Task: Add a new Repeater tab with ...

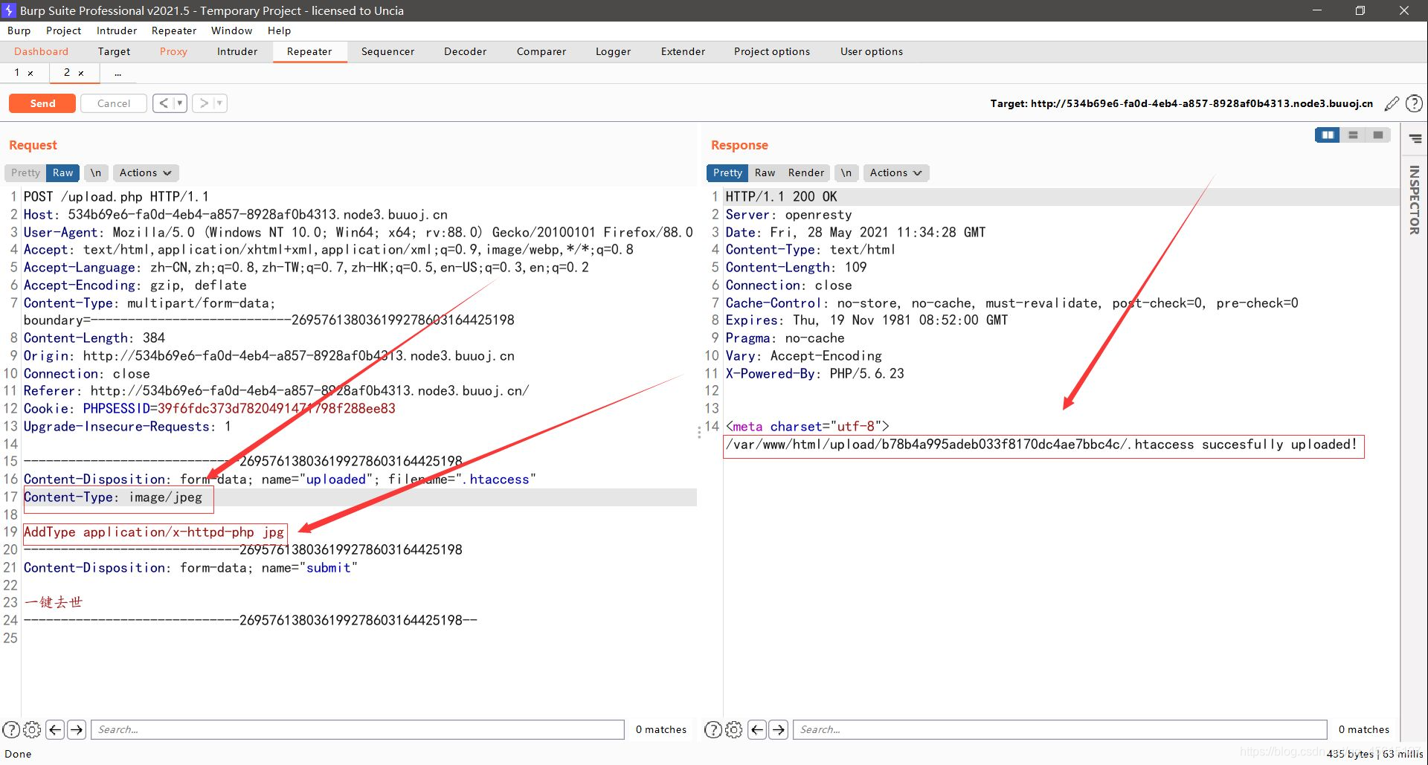Action: click(x=118, y=73)
